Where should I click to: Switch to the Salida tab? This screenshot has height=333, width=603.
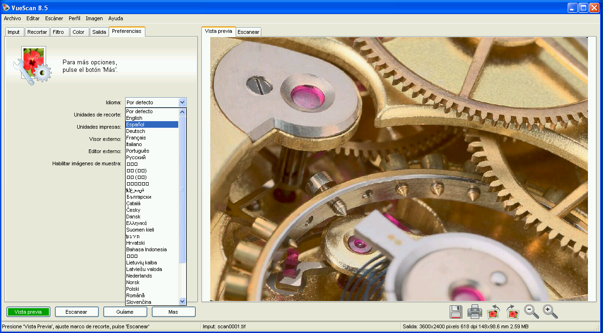(x=99, y=32)
